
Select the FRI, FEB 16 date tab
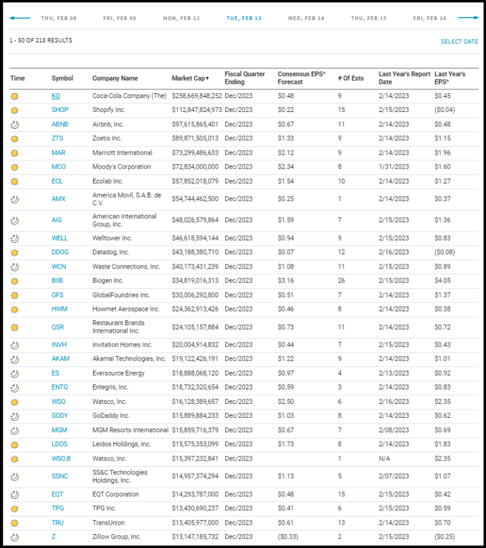point(430,18)
